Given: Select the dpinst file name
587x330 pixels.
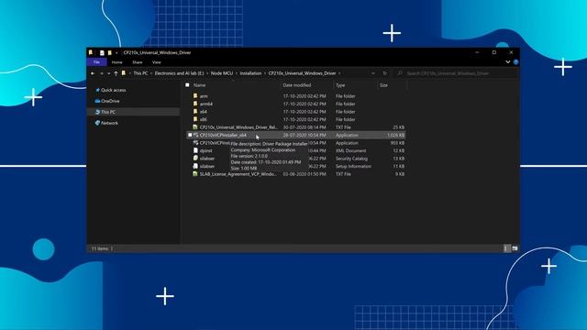Looking at the screenshot, I should 205,150.
